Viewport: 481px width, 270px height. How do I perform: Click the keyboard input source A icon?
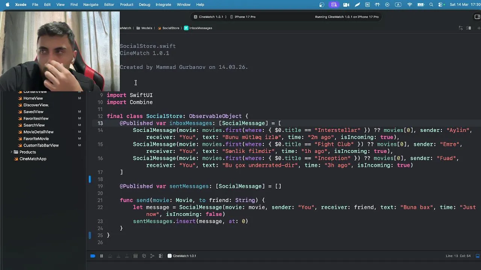click(398, 4)
